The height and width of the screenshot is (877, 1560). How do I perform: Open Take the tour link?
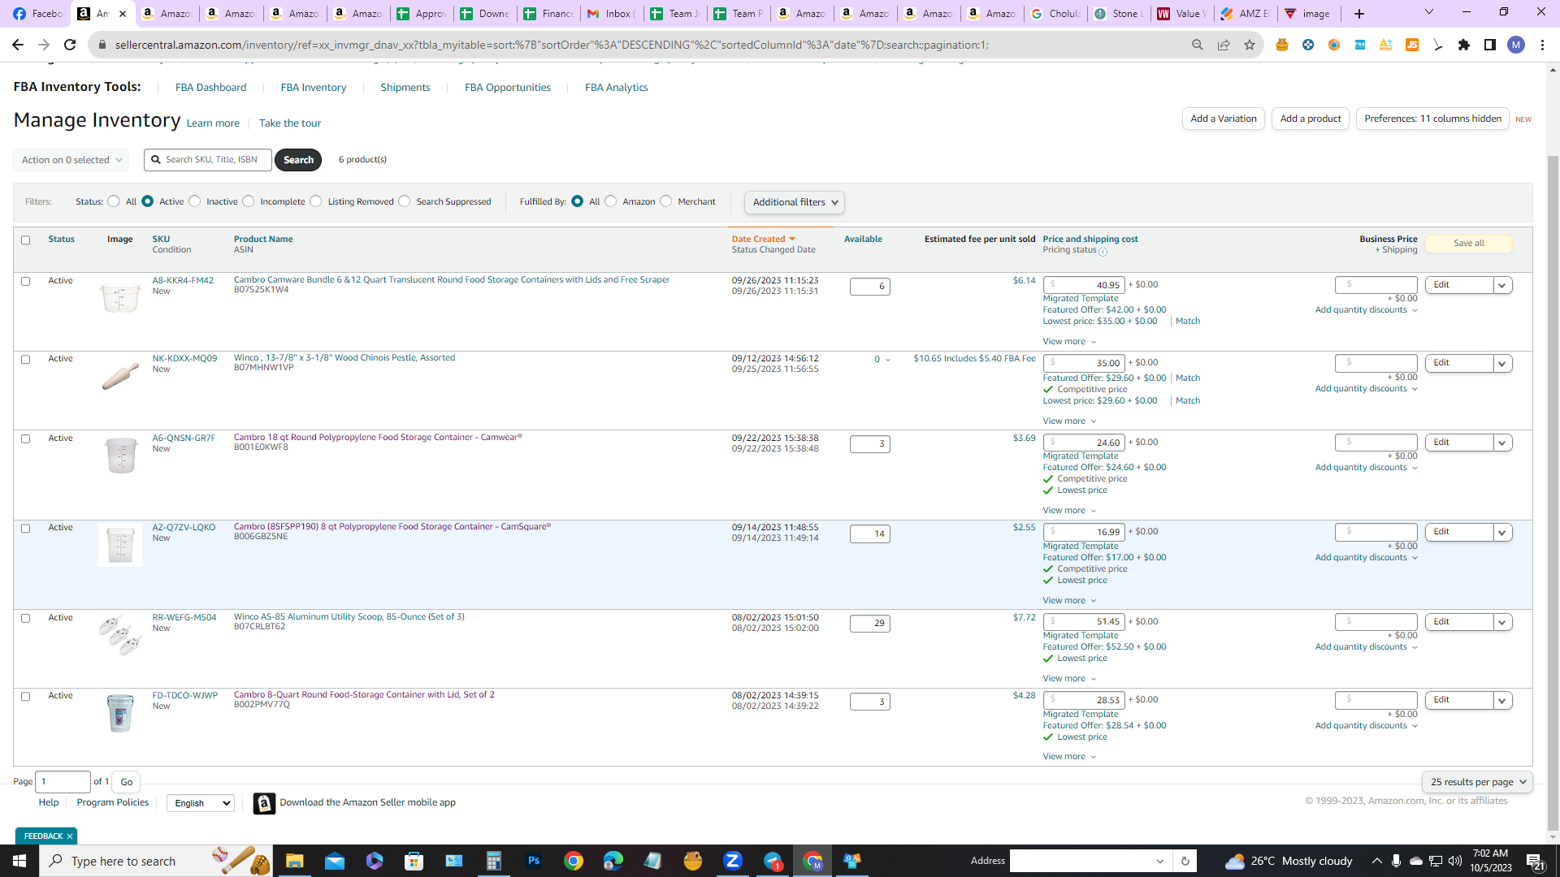(x=289, y=123)
